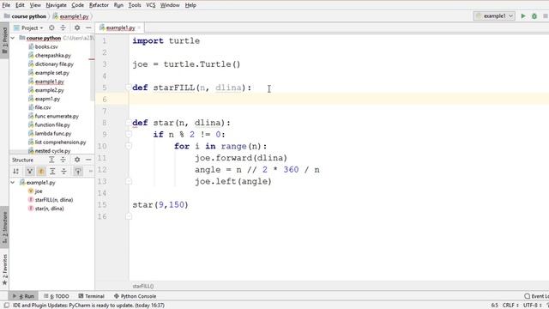The height and width of the screenshot is (309, 549).
Task: Toggle Show Fields in Structure toolbar
Action: [41, 172]
